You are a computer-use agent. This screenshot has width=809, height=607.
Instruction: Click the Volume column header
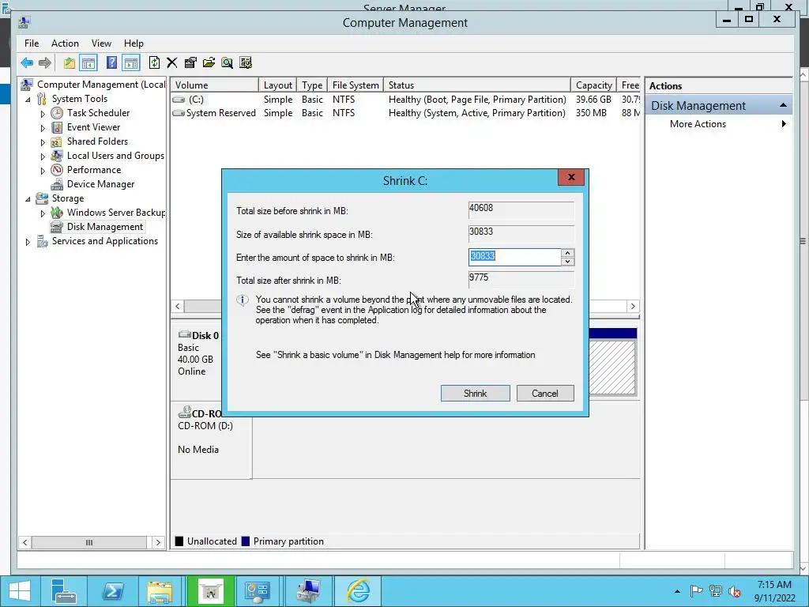(214, 85)
